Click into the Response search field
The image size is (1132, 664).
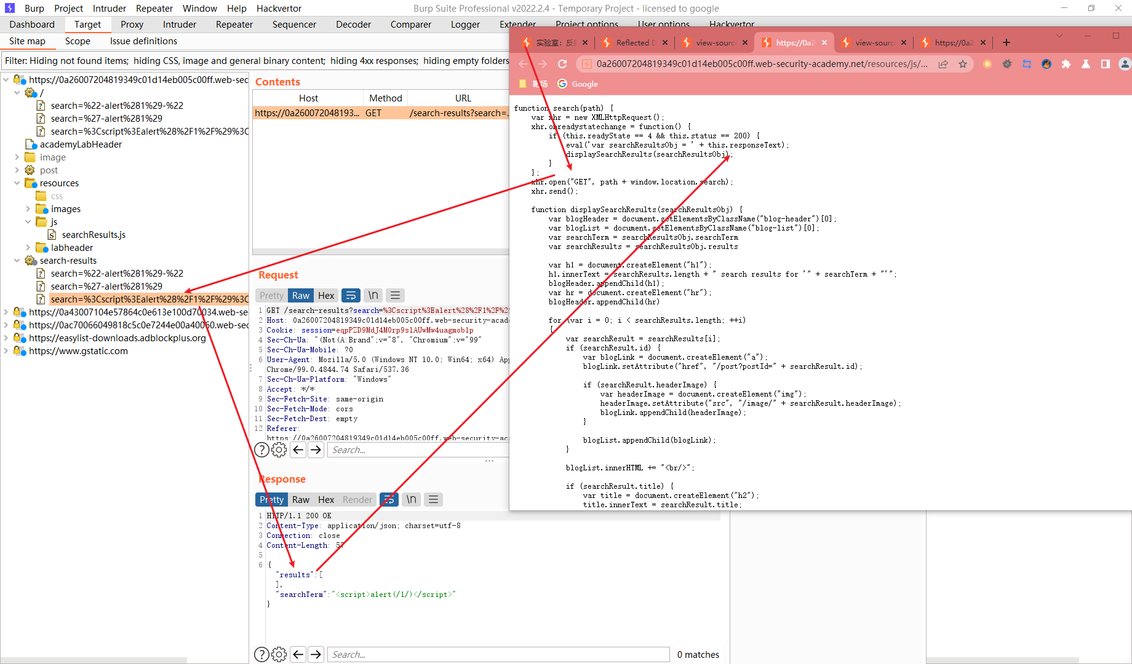(498, 654)
